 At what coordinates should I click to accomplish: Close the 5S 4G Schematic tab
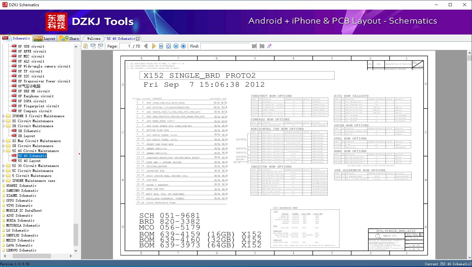(x=138, y=39)
